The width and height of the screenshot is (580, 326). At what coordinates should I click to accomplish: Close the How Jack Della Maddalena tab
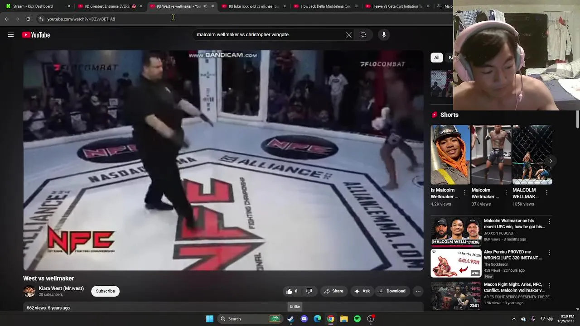click(357, 6)
